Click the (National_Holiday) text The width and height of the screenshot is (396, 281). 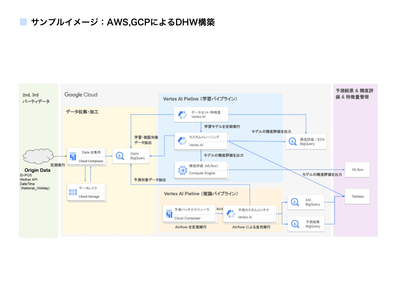(x=35, y=188)
